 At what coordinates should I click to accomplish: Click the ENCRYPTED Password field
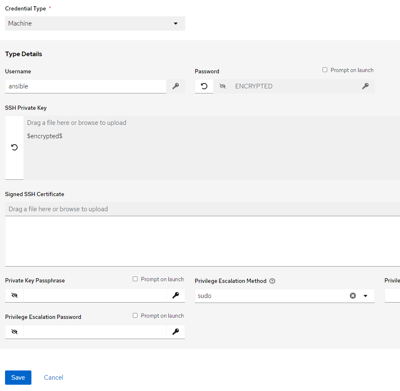pos(294,86)
